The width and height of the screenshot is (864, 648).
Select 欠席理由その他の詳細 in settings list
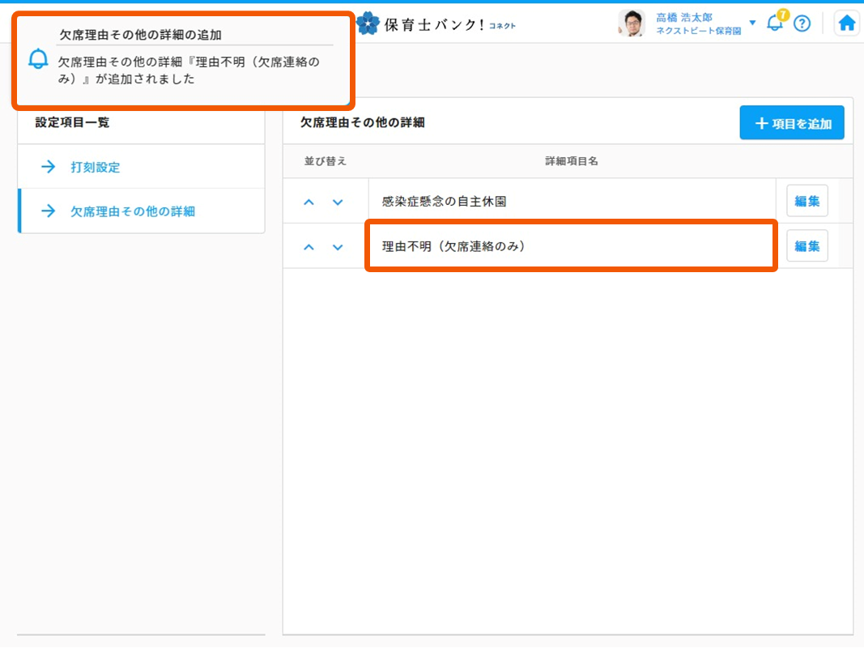tap(132, 211)
